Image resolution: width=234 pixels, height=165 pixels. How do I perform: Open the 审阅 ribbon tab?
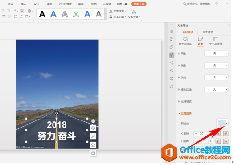click(81, 4)
